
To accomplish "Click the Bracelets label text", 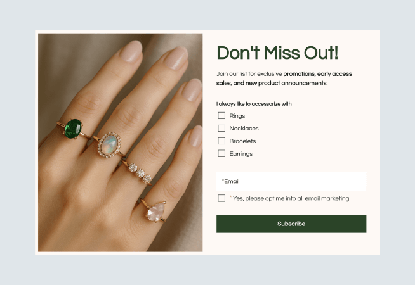I will coord(242,141).
